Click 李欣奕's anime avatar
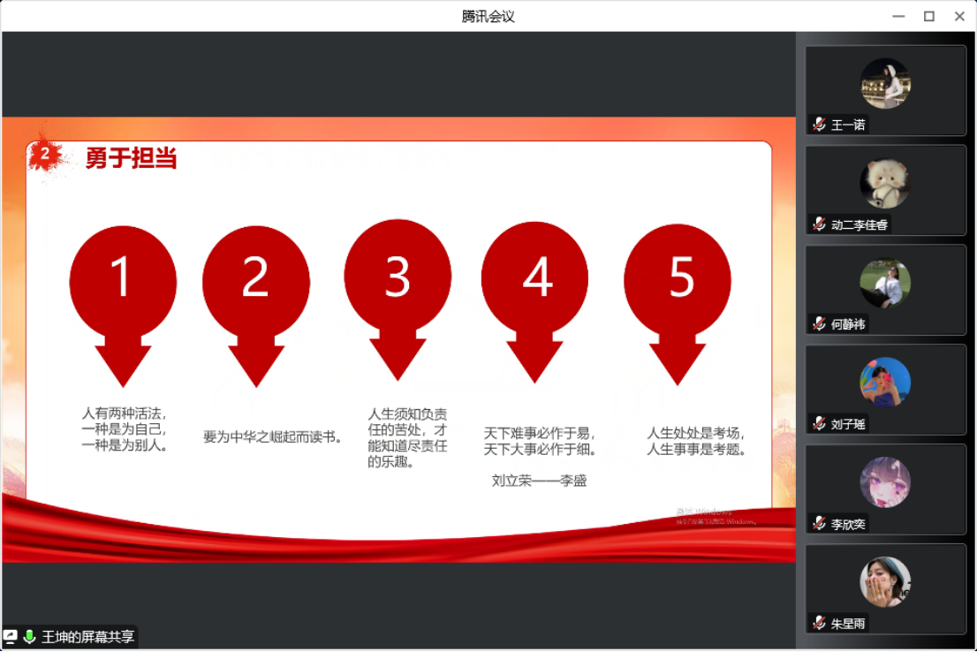This screenshot has width=977, height=652. (885, 482)
